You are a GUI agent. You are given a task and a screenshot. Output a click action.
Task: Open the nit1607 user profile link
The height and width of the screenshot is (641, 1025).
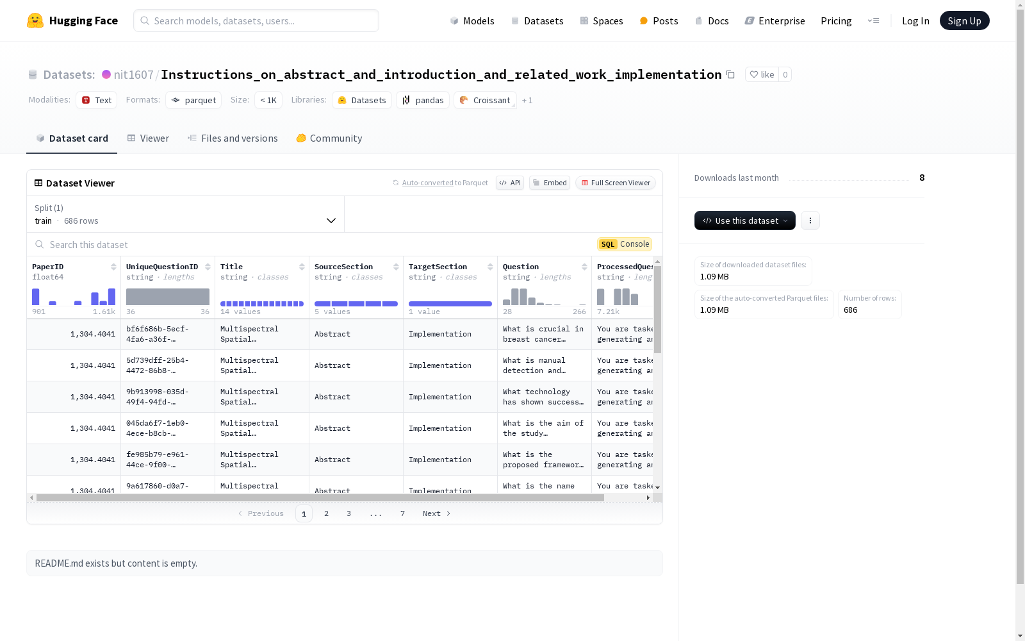pyautogui.click(x=133, y=74)
